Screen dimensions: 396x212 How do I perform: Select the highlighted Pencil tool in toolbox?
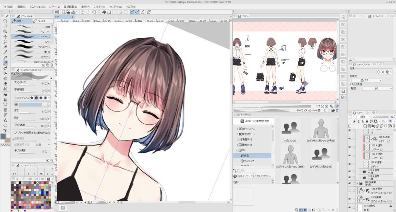5,63
